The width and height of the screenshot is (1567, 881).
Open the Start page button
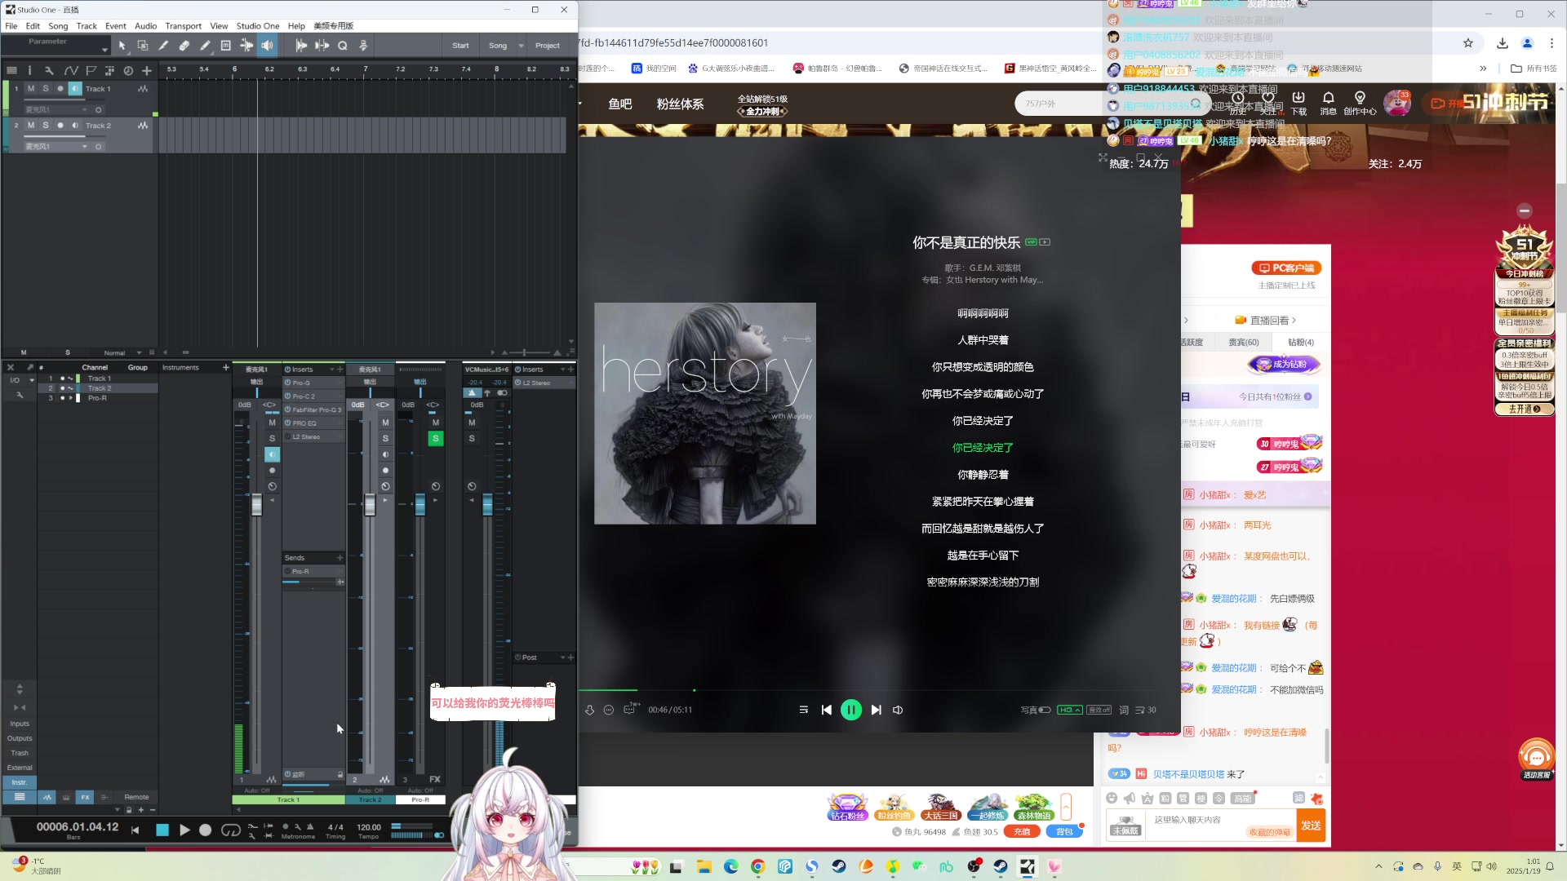(460, 46)
